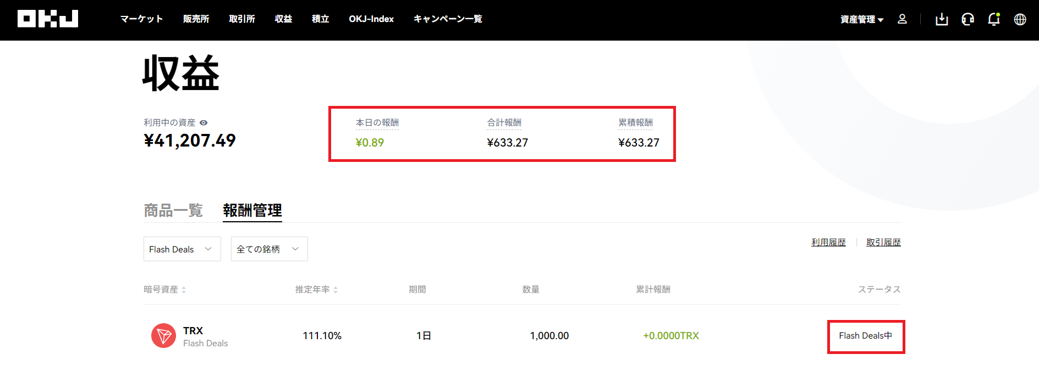Click the 期間 column header
Image resolution: width=1039 pixels, height=371 pixels.
tap(417, 290)
